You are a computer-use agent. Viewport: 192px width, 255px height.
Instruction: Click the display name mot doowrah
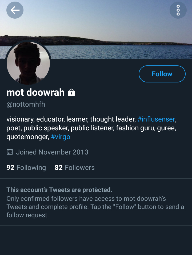click(x=35, y=93)
